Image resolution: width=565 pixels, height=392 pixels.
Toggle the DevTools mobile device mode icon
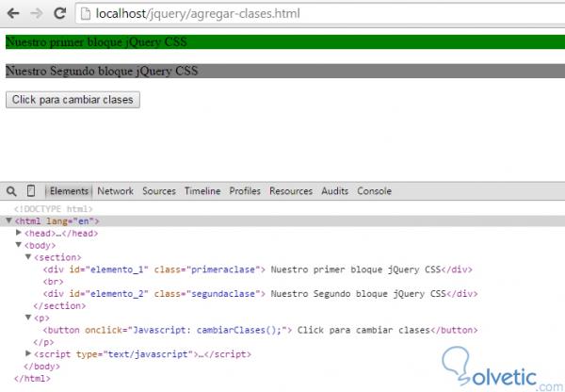click(x=31, y=190)
